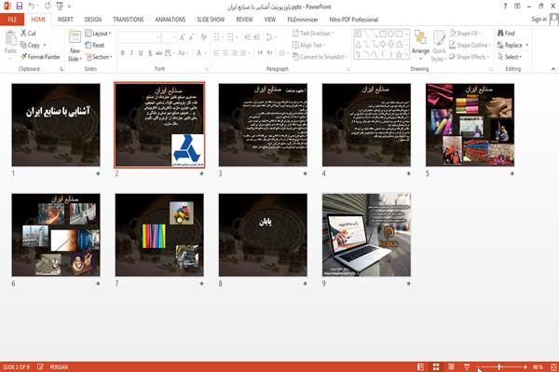The image size is (559, 372).
Task: Click fit slide to window icon
Action: coord(553,366)
